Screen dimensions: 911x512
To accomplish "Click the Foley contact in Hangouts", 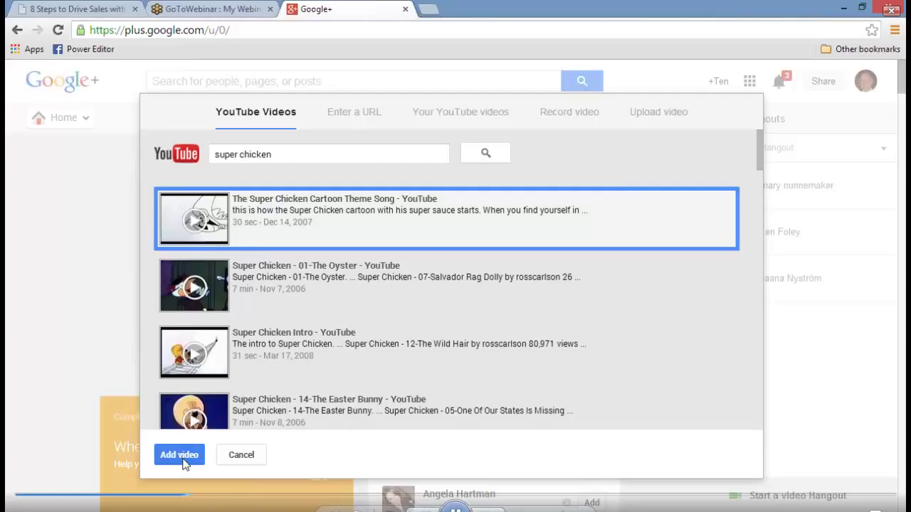I will click(781, 232).
